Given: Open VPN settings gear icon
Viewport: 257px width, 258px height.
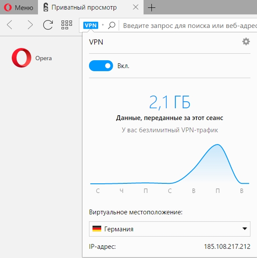Looking at the screenshot, I should tap(246, 41).
